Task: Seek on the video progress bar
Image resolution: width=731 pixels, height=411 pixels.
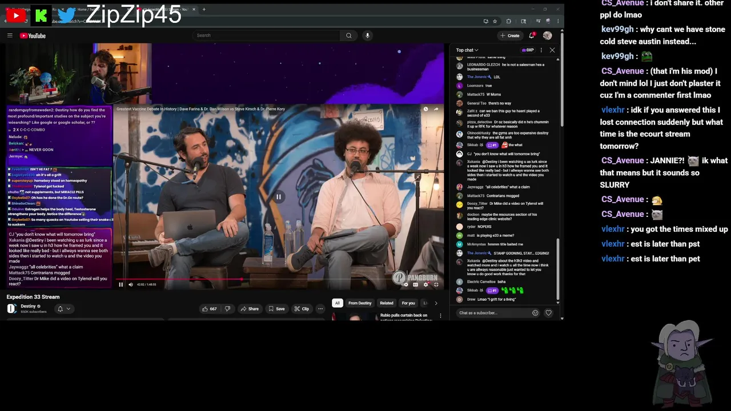Action: [x=279, y=279]
